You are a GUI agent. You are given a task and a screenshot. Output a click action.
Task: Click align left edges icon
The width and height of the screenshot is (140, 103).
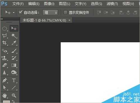coord(121,13)
